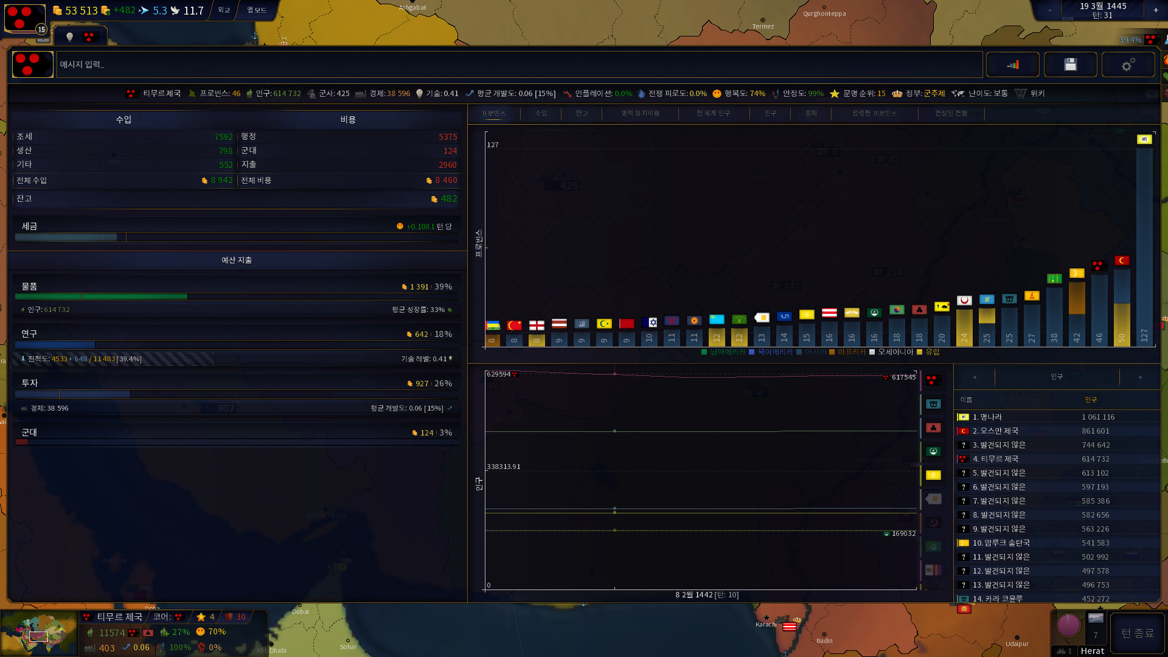Open the settings gears icon
Image resolution: width=1168 pixels, height=657 pixels.
[1128, 64]
